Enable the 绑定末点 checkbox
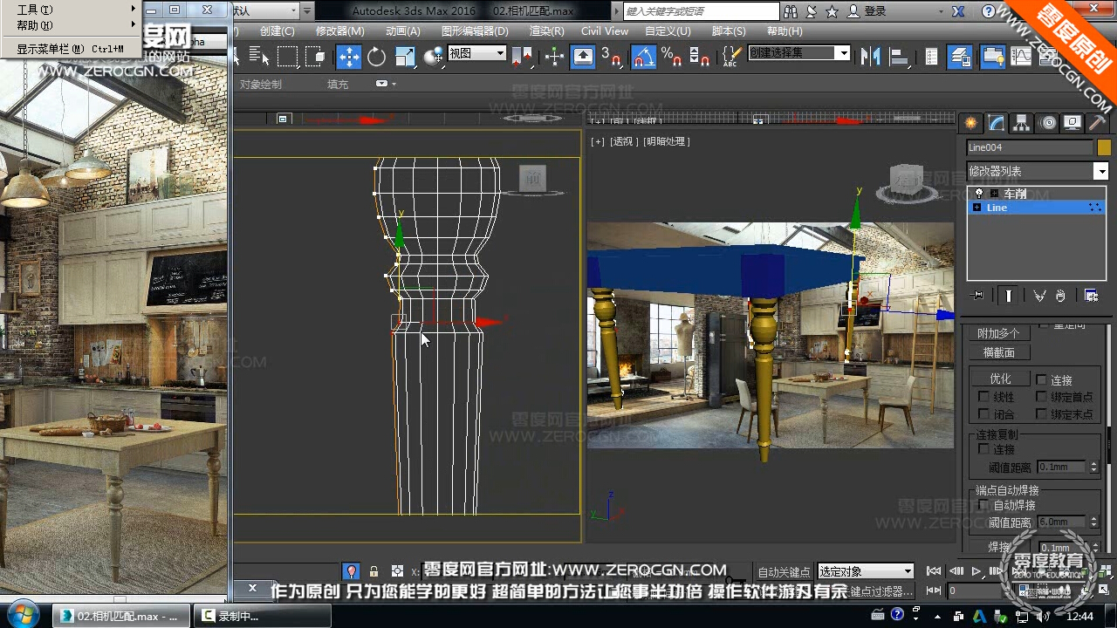Screen dimensions: 1117x628 1041,414
